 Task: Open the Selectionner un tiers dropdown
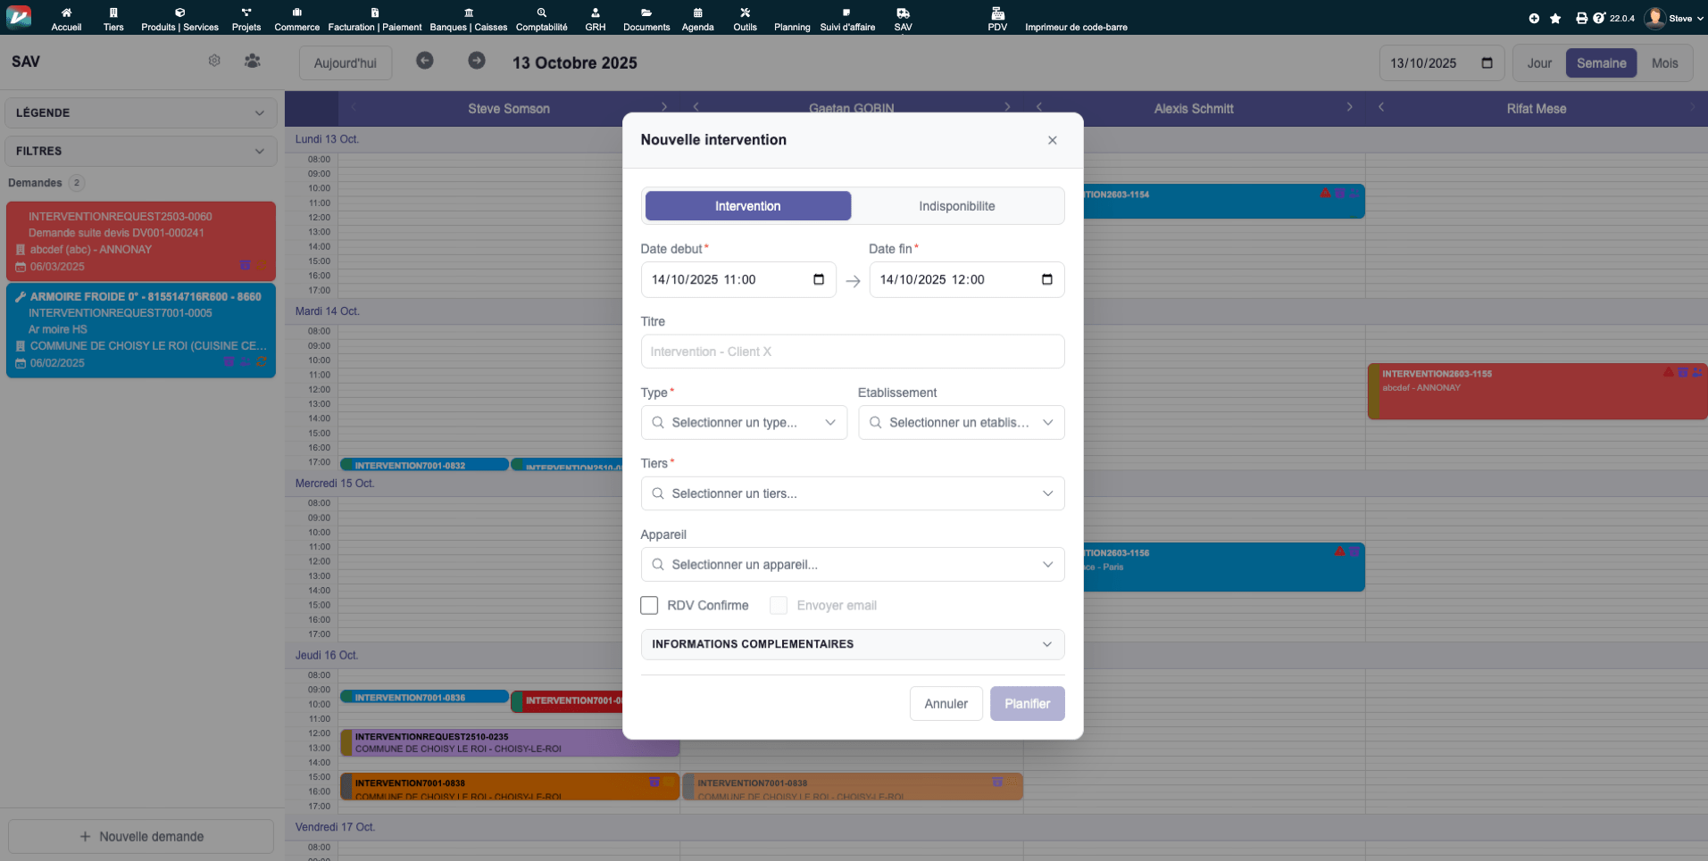[x=852, y=493]
